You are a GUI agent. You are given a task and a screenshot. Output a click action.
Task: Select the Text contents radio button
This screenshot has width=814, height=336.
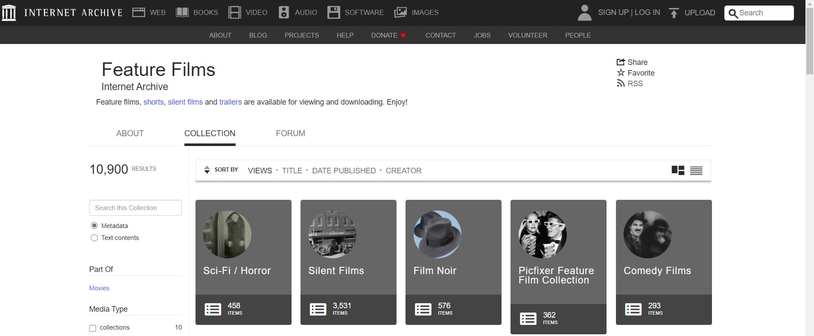coord(94,238)
